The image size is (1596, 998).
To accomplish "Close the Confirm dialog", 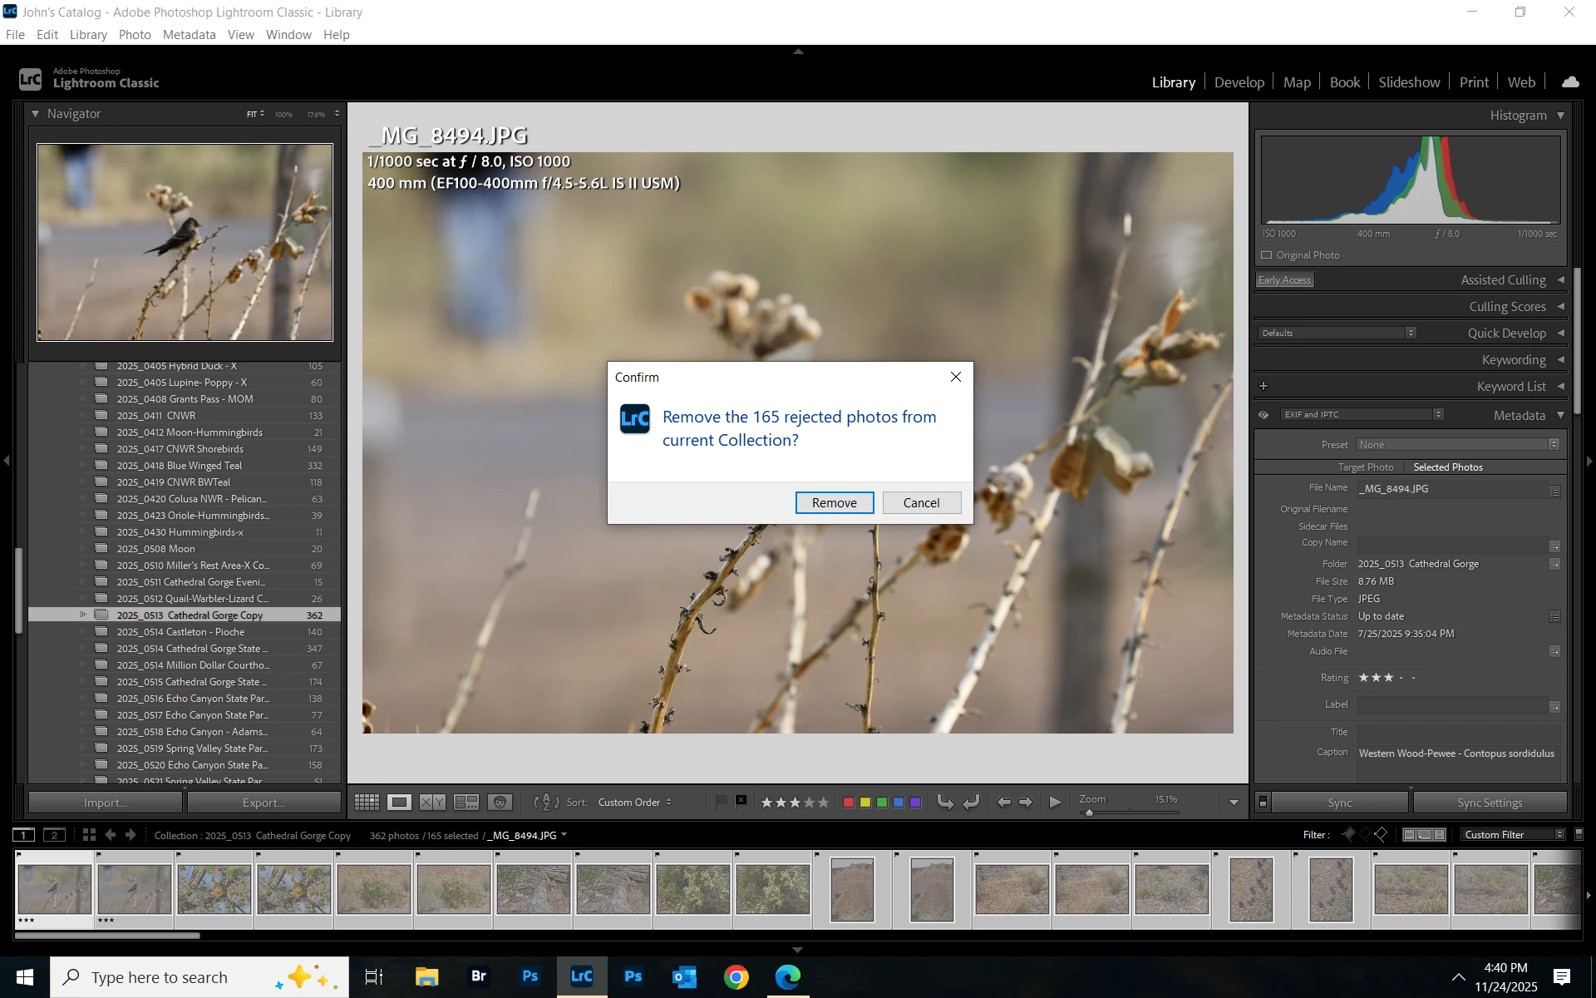I will click(956, 377).
